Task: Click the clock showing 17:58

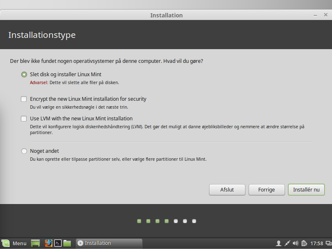Action: 317,244
